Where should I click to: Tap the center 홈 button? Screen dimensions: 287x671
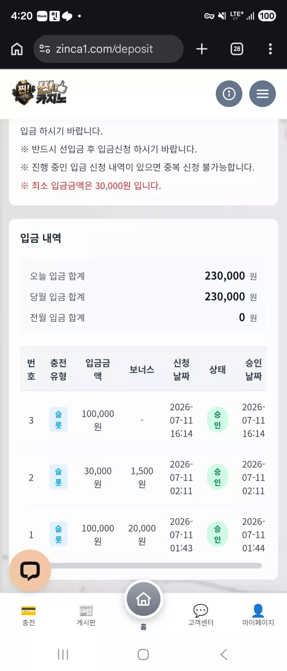coord(143,599)
